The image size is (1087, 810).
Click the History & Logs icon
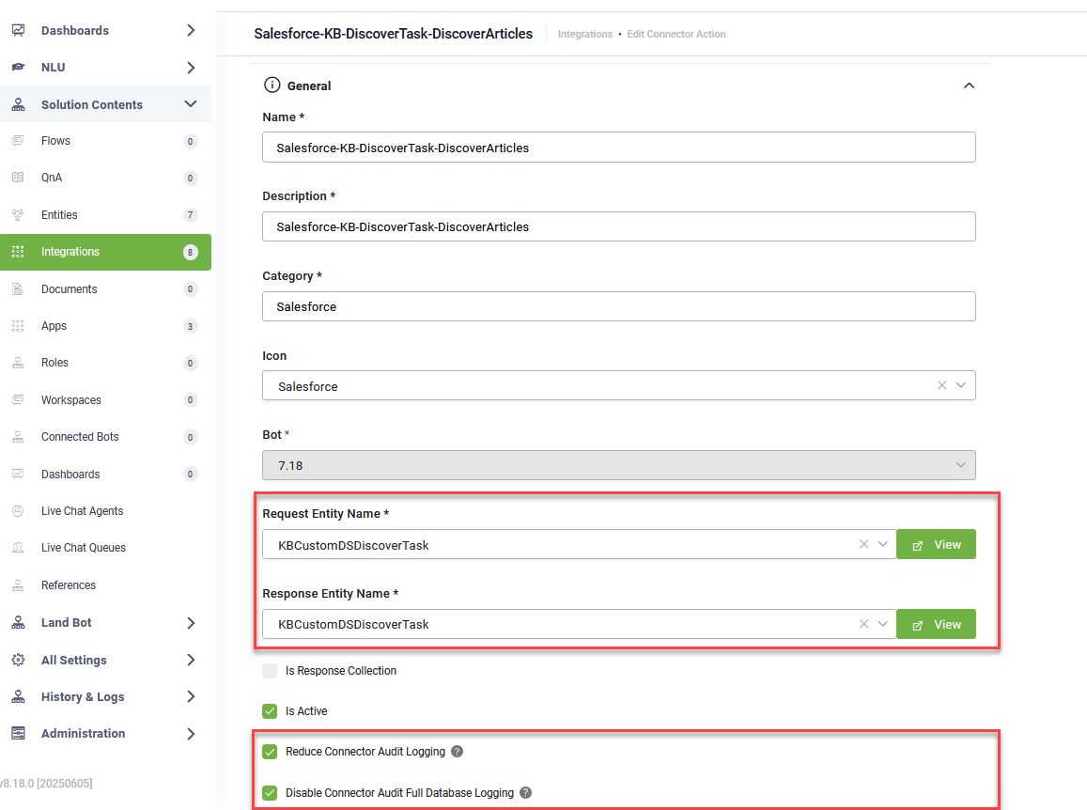tap(19, 697)
